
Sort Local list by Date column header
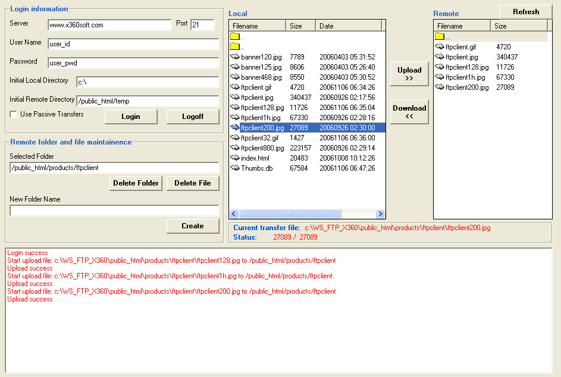[x=348, y=26]
